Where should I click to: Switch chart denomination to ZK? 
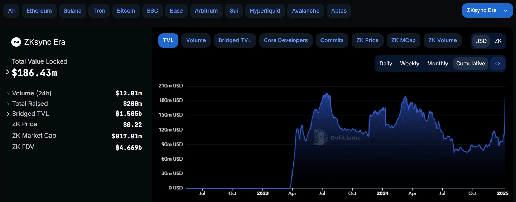[x=498, y=41]
